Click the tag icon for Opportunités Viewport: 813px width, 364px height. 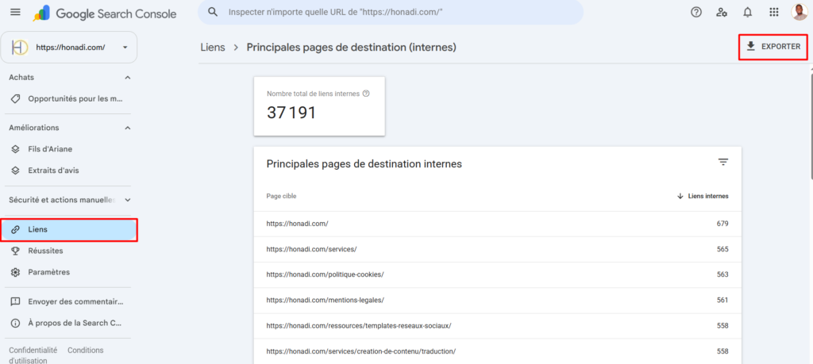point(16,98)
